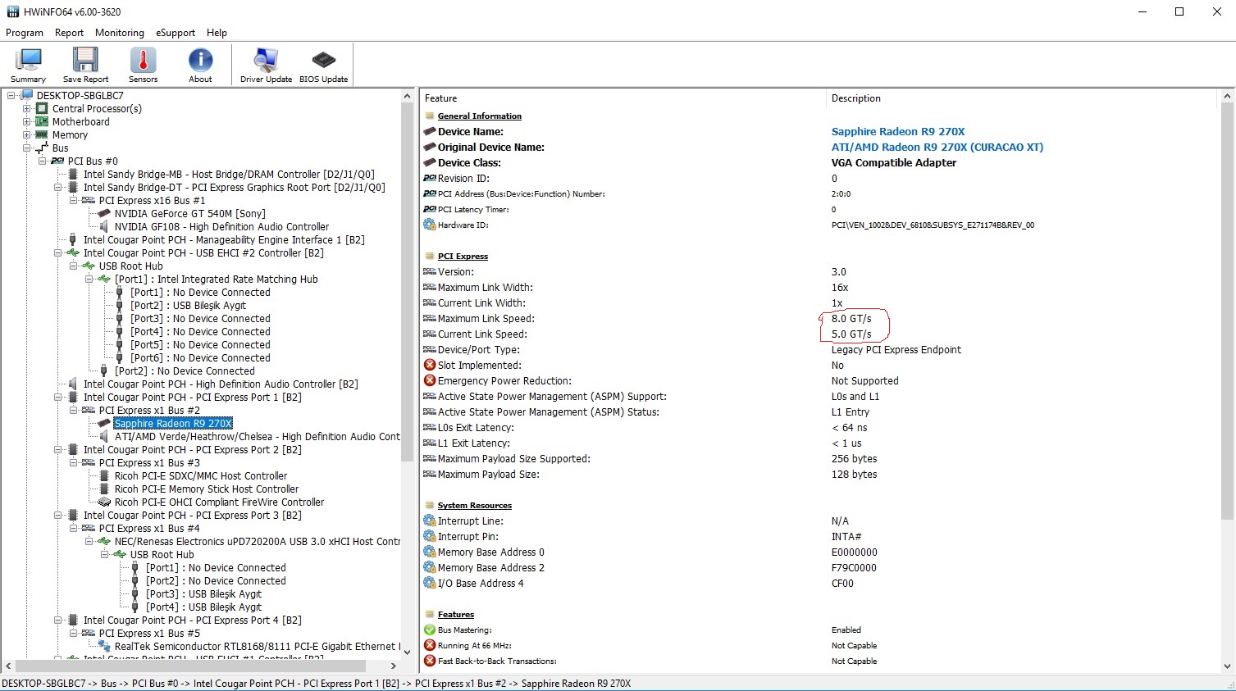Open the Report menu
The width and height of the screenshot is (1236, 691).
coord(69,33)
